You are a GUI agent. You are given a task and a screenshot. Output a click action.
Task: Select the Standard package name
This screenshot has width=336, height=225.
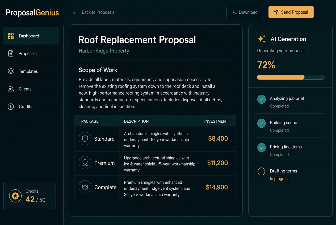pyautogui.click(x=104, y=139)
